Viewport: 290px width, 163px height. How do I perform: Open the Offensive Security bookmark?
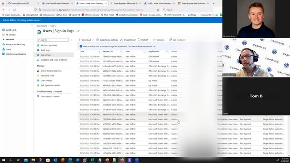(x=91, y=15)
